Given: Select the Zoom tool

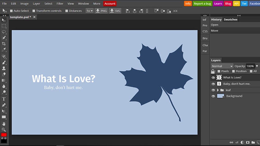Looking at the screenshot, I should (x=4, y=129).
